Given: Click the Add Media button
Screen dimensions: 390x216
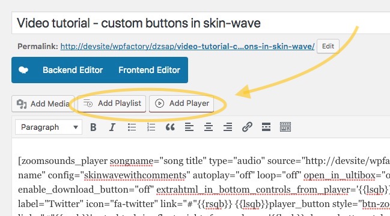Looking at the screenshot, I should click(x=43, y=104).
